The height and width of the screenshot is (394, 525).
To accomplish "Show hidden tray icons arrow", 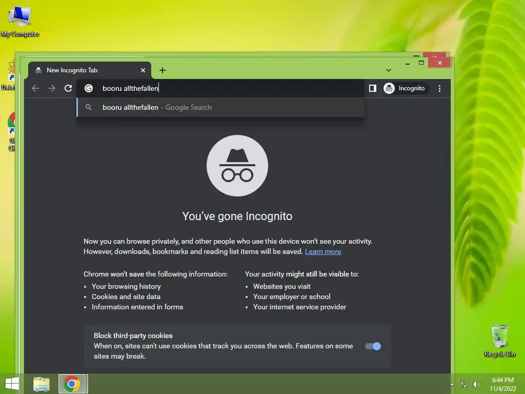I will tap(452, 384).
